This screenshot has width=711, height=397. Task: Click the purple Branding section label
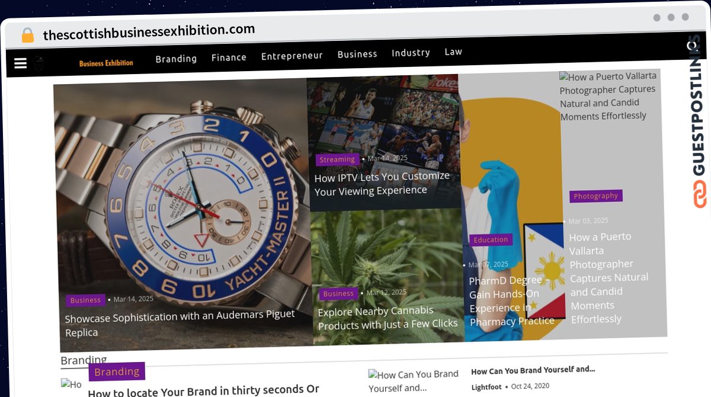click(x=117, y=372)
